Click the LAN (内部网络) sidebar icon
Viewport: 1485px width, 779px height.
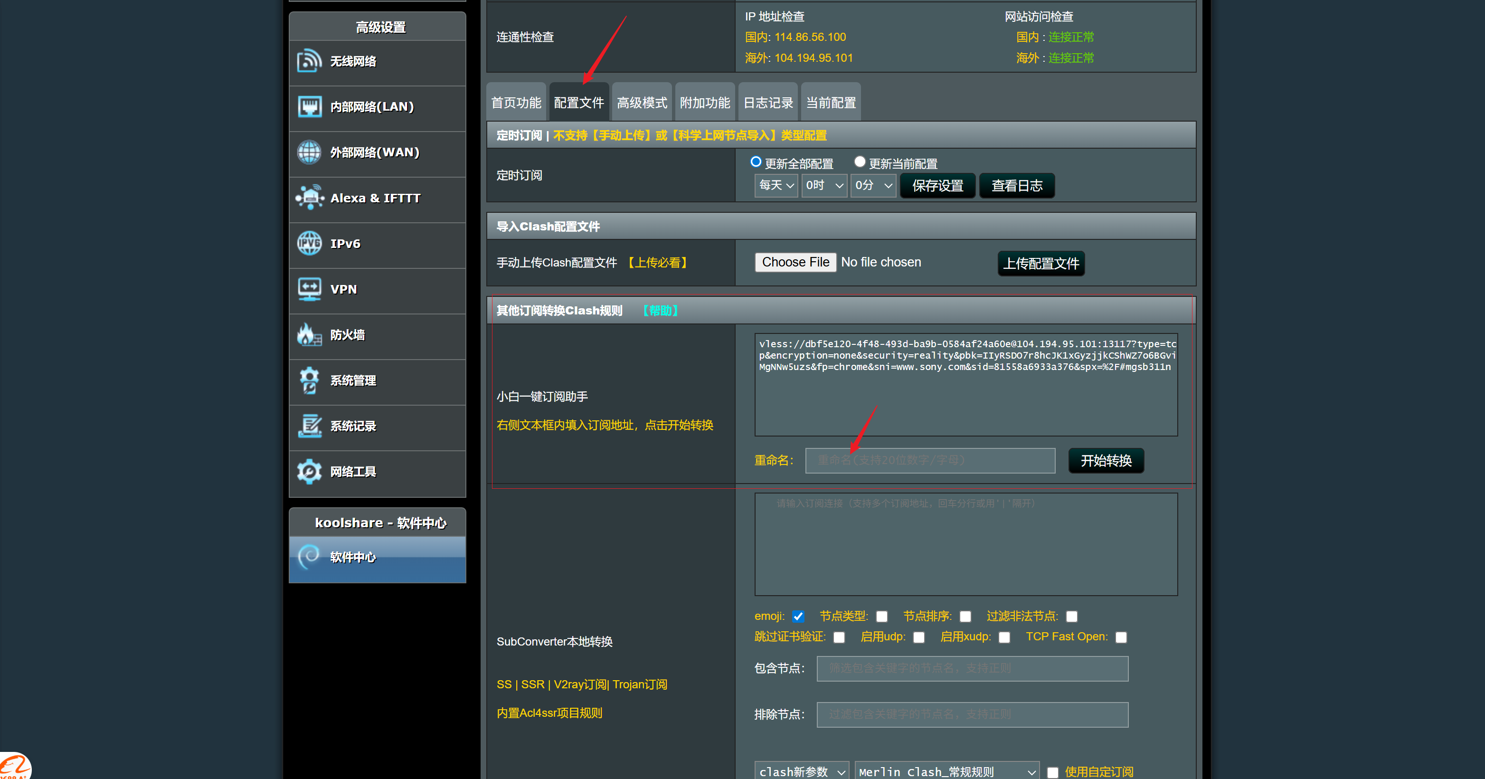310,107
